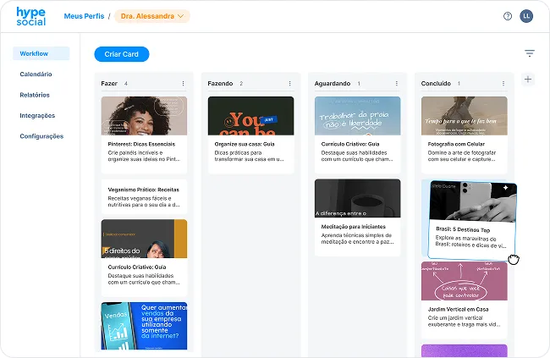
Task: Add a new column with the plus icon
Action: click(x=527, y=80)
